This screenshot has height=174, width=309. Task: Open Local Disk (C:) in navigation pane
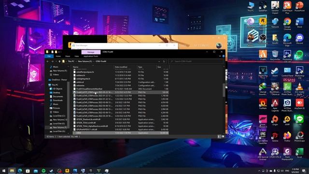57,116
